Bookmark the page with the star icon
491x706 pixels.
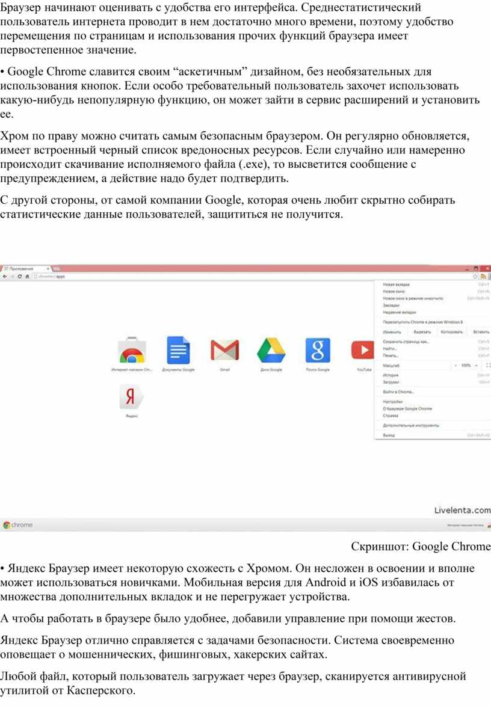(x=475, y=276)
